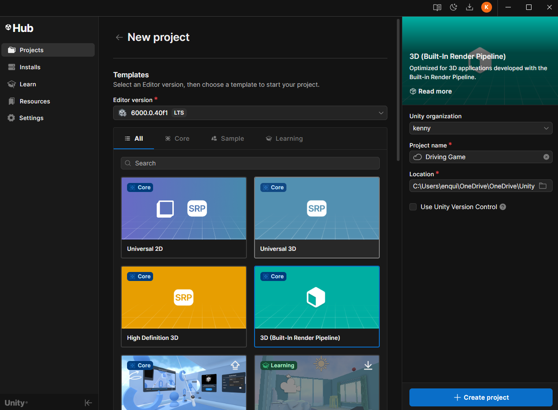This screenshot has width=558, height=410.
Task: Open the Resources section in the sidebar
Action: [x=34, y=101]
